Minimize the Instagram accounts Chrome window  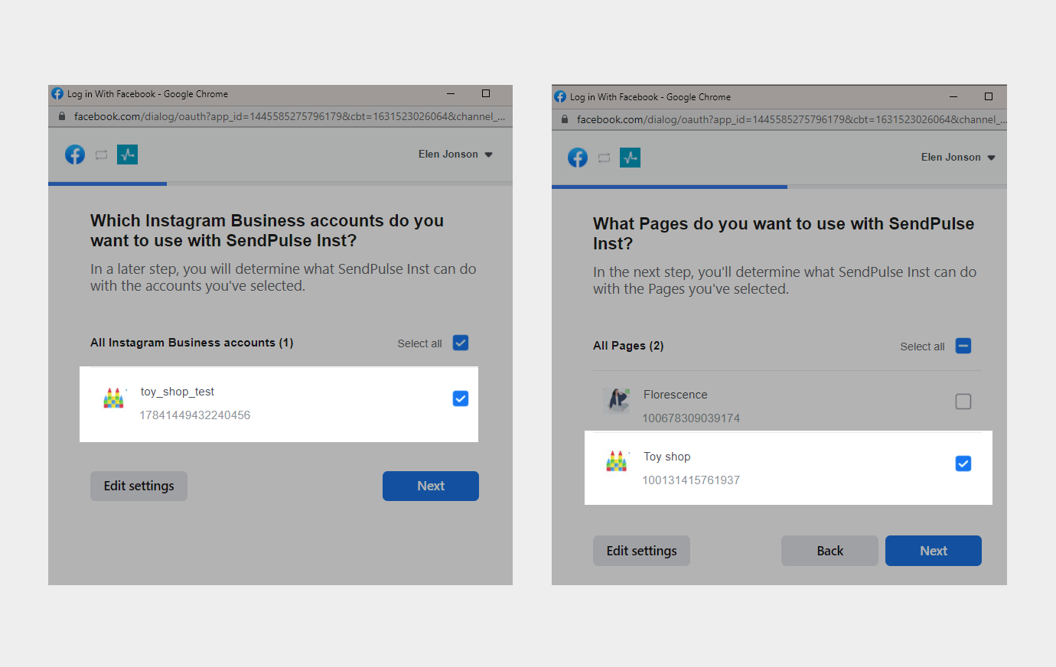[451, 93]
